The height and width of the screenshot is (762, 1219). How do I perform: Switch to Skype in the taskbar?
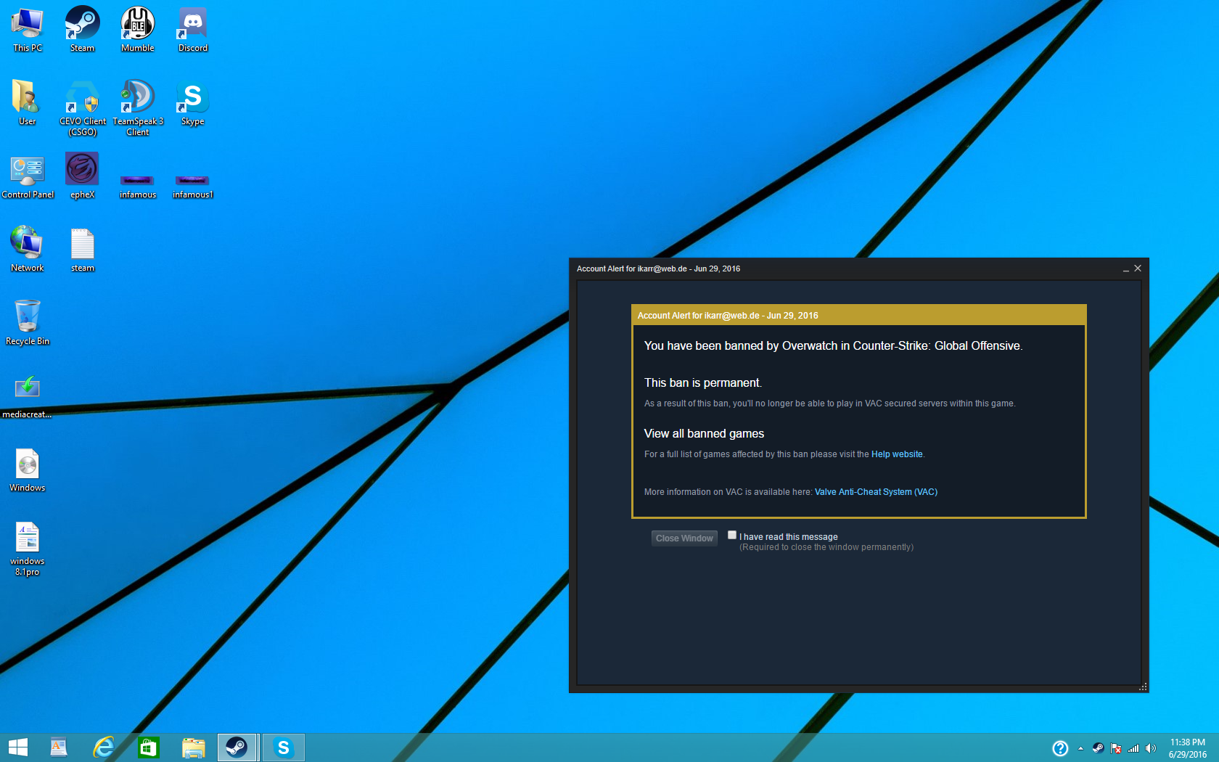[x=283, y=747]
